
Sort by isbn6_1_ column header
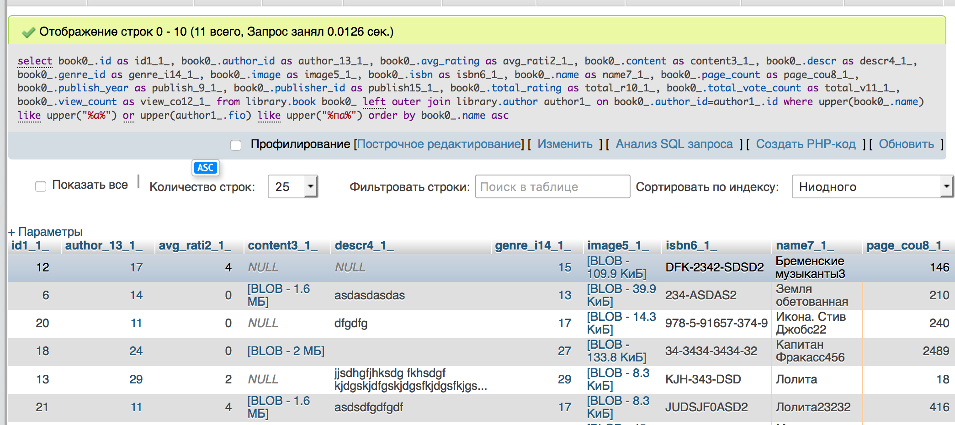coord(691,245)
